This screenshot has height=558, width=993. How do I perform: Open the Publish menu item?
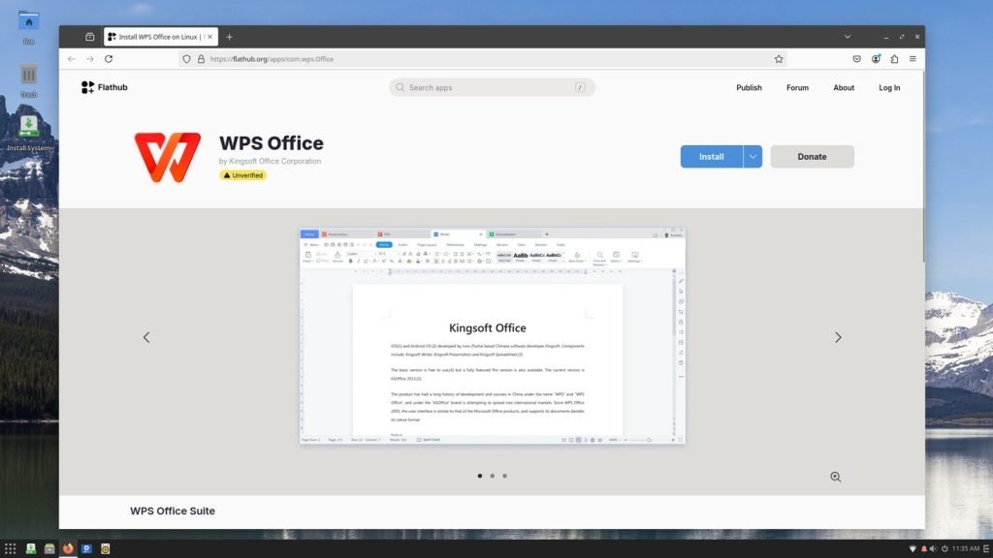point(749,87)
